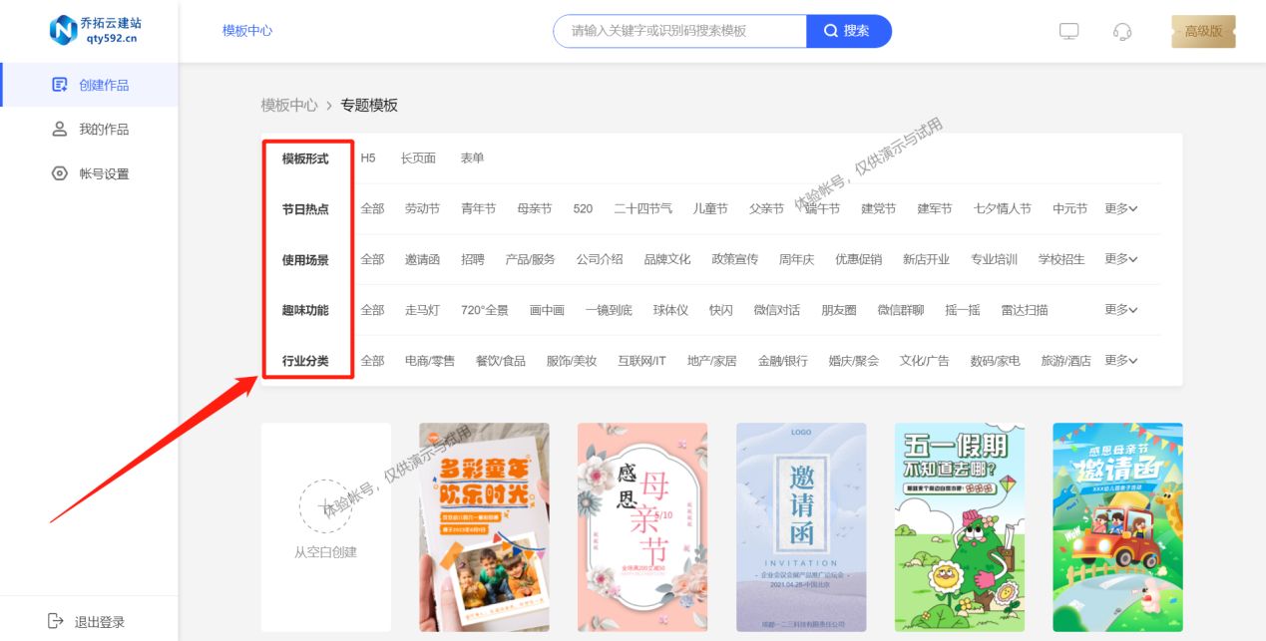Screen dimensions: 1266x641
Task: Expand 更多 in the 行业分类 row
Action: click(x=1121, y=360)
